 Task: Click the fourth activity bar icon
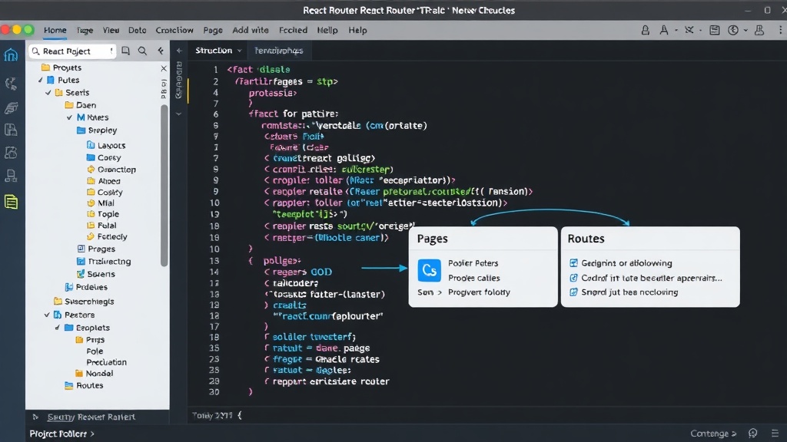[x=11, y=130]
